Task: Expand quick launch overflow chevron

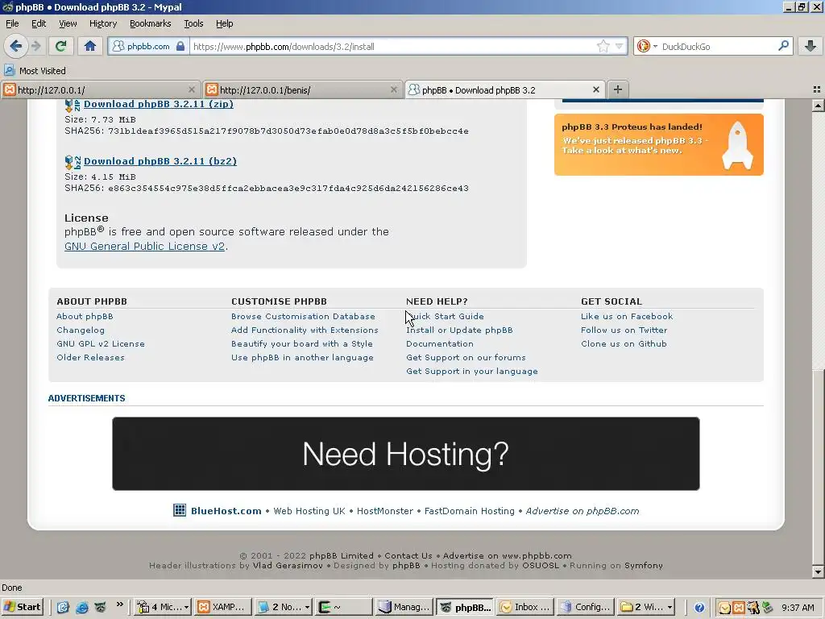Action: (x=120, y=604)
